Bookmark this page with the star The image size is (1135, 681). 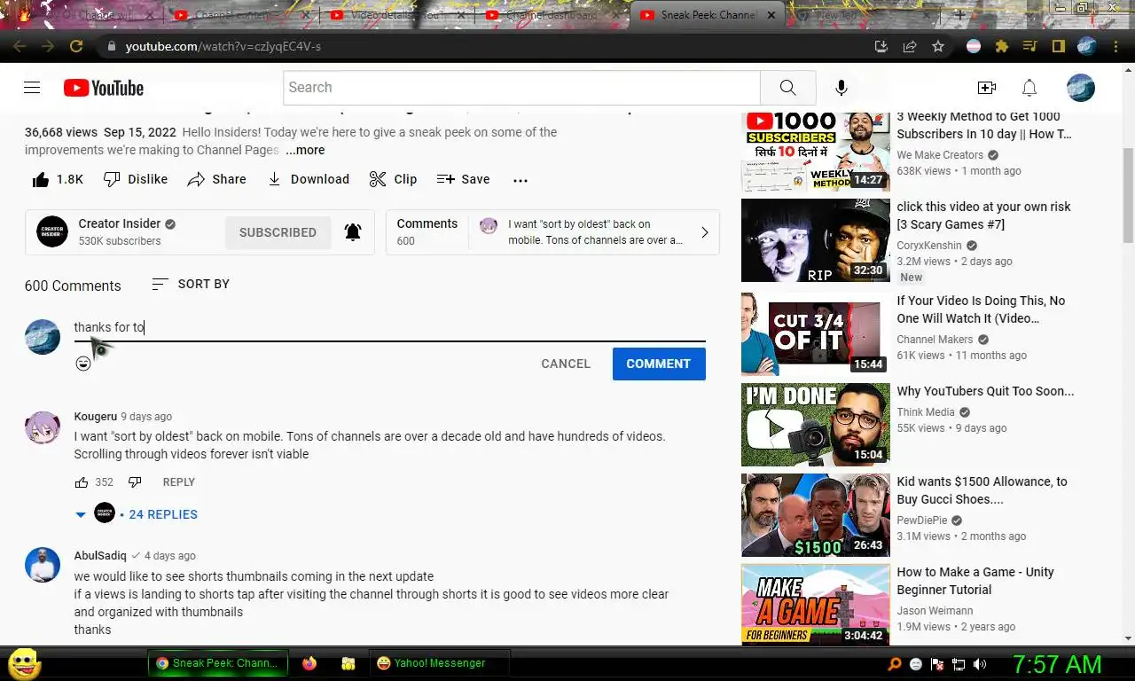(938, 46)
